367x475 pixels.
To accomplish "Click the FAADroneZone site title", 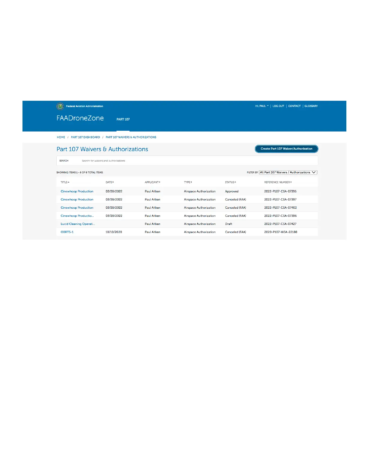I will click(x=80, y=118).
